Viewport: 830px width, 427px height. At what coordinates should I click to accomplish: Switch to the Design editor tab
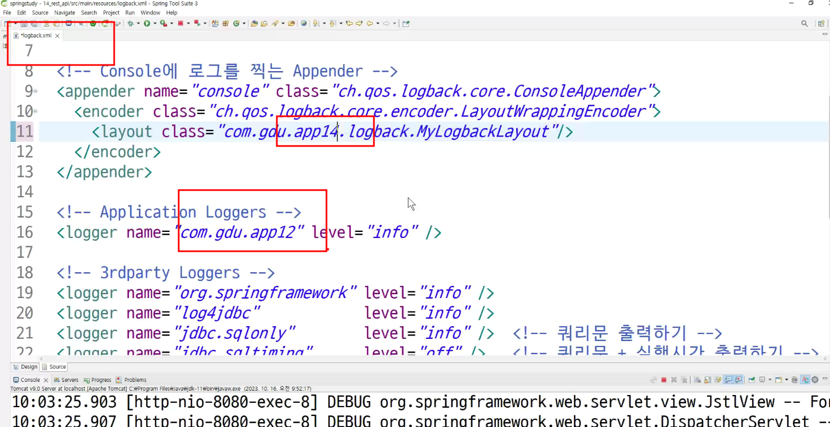(x=25, y=366)
